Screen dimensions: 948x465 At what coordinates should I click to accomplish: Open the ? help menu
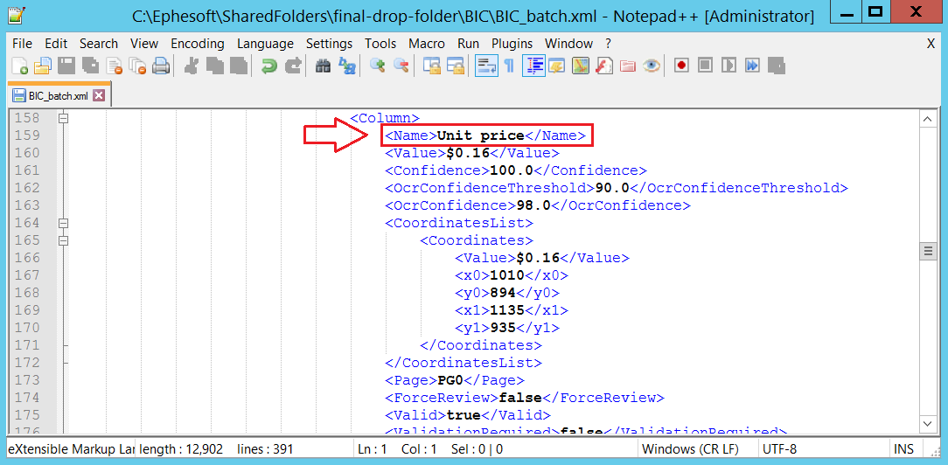tap(608, 44)
